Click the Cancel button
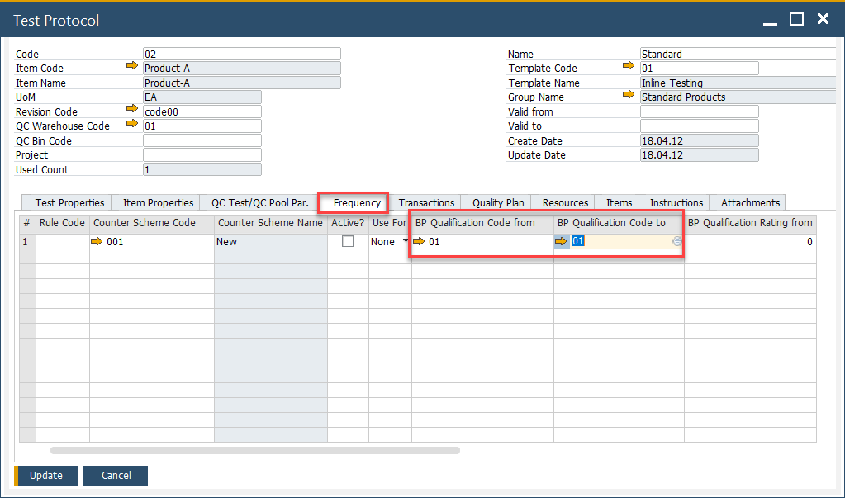Screen dimensions: 845x498 (x=116, y=475)
